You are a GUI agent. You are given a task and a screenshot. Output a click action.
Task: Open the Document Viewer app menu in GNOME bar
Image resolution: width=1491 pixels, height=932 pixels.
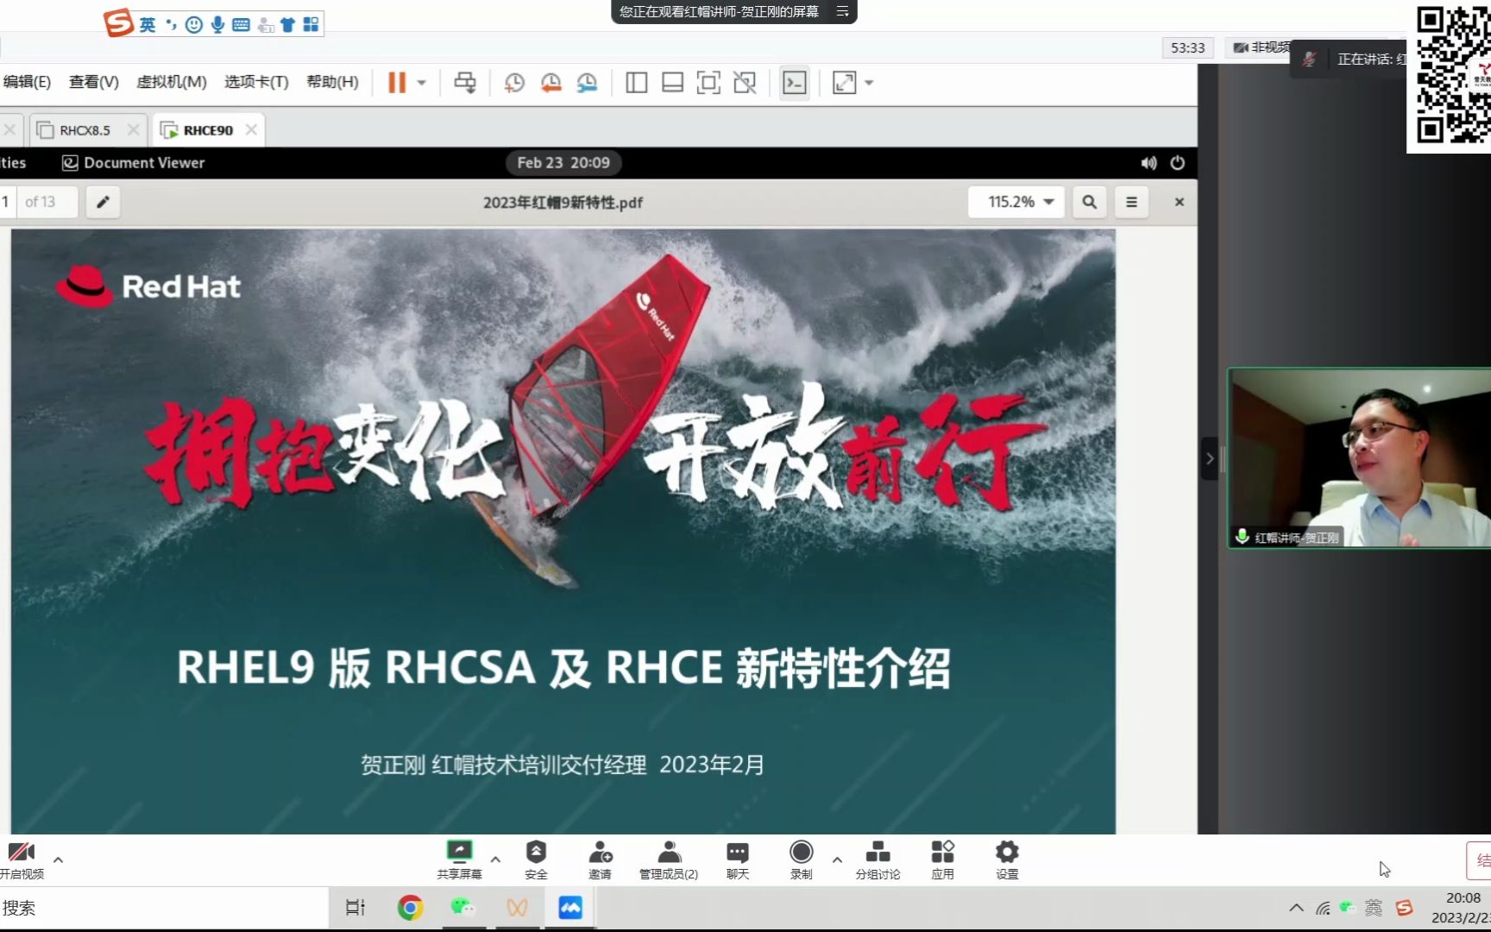pyautogui.click(x=134, y=162)
